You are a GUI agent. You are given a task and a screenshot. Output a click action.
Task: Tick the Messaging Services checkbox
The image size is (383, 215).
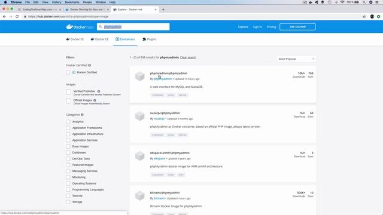pyautogui.click(x=68, y=171)
